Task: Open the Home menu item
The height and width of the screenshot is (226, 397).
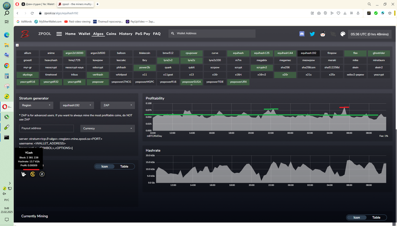Action: coord(70,34)
